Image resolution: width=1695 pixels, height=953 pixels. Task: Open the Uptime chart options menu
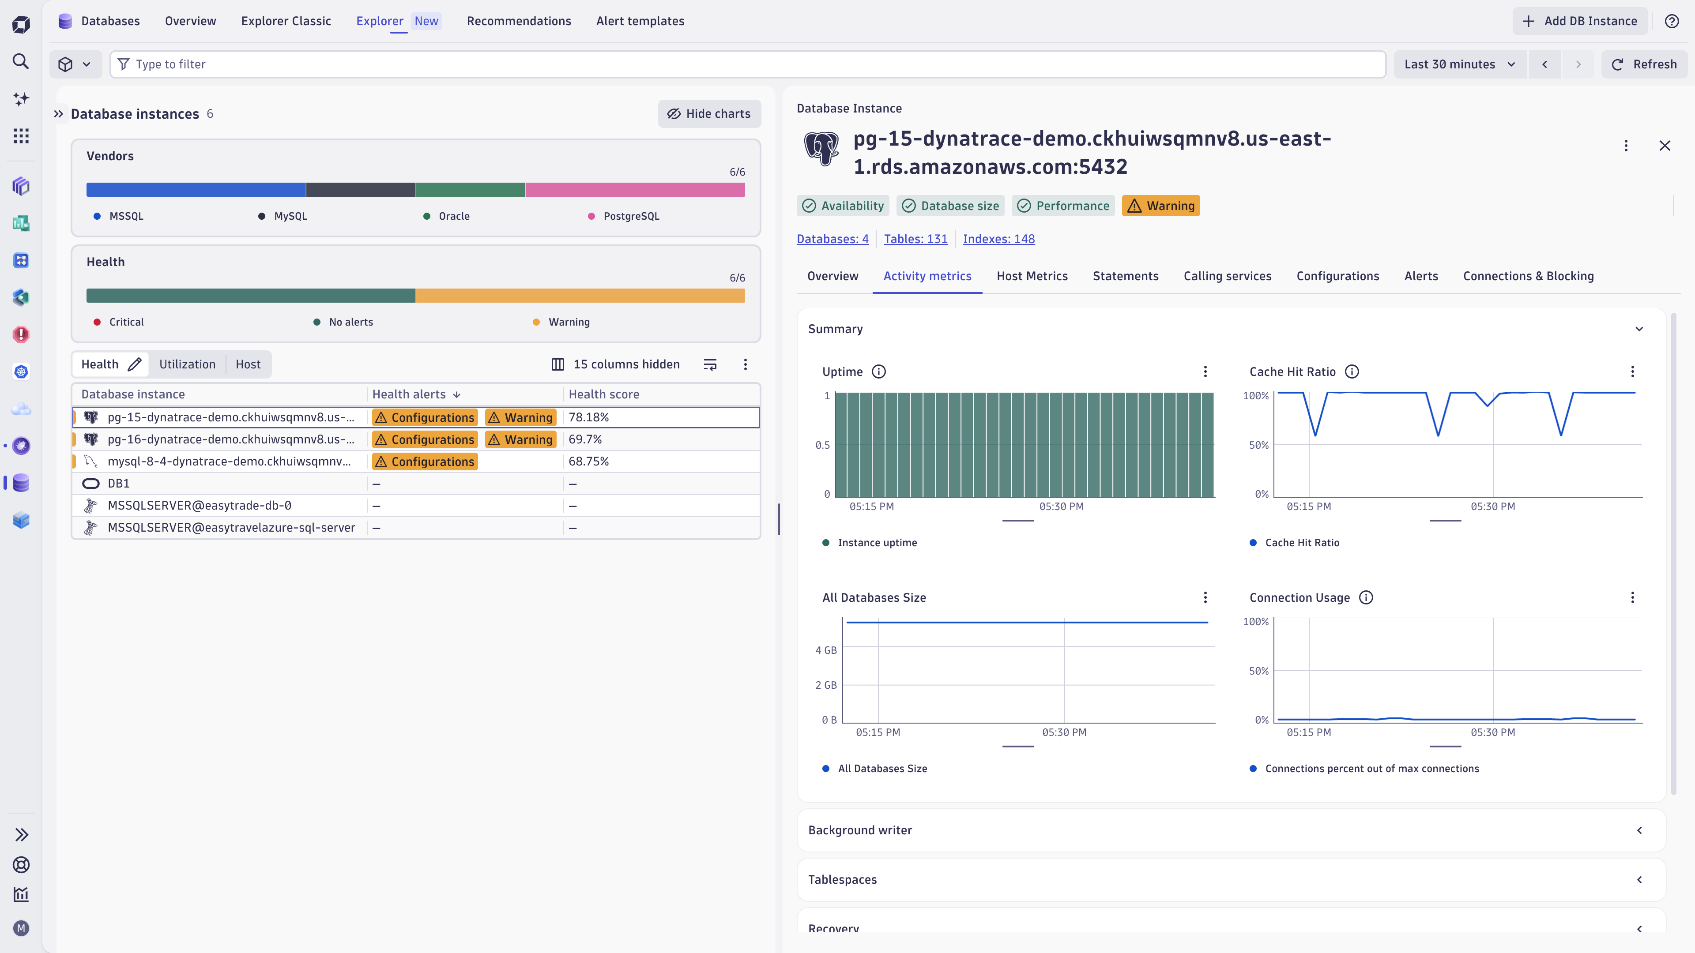[x=1205, y=371]
